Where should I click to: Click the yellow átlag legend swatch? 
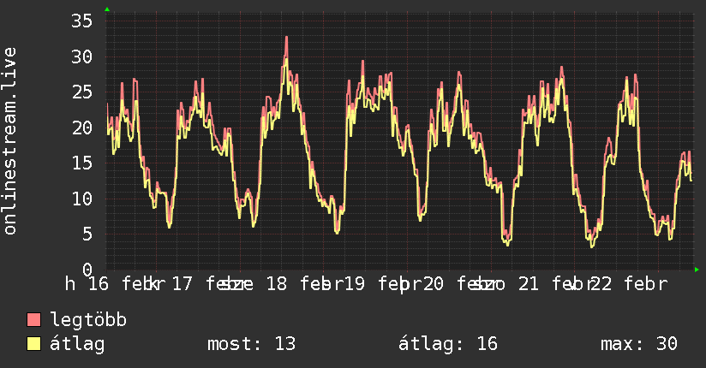[x=33, y=344]
